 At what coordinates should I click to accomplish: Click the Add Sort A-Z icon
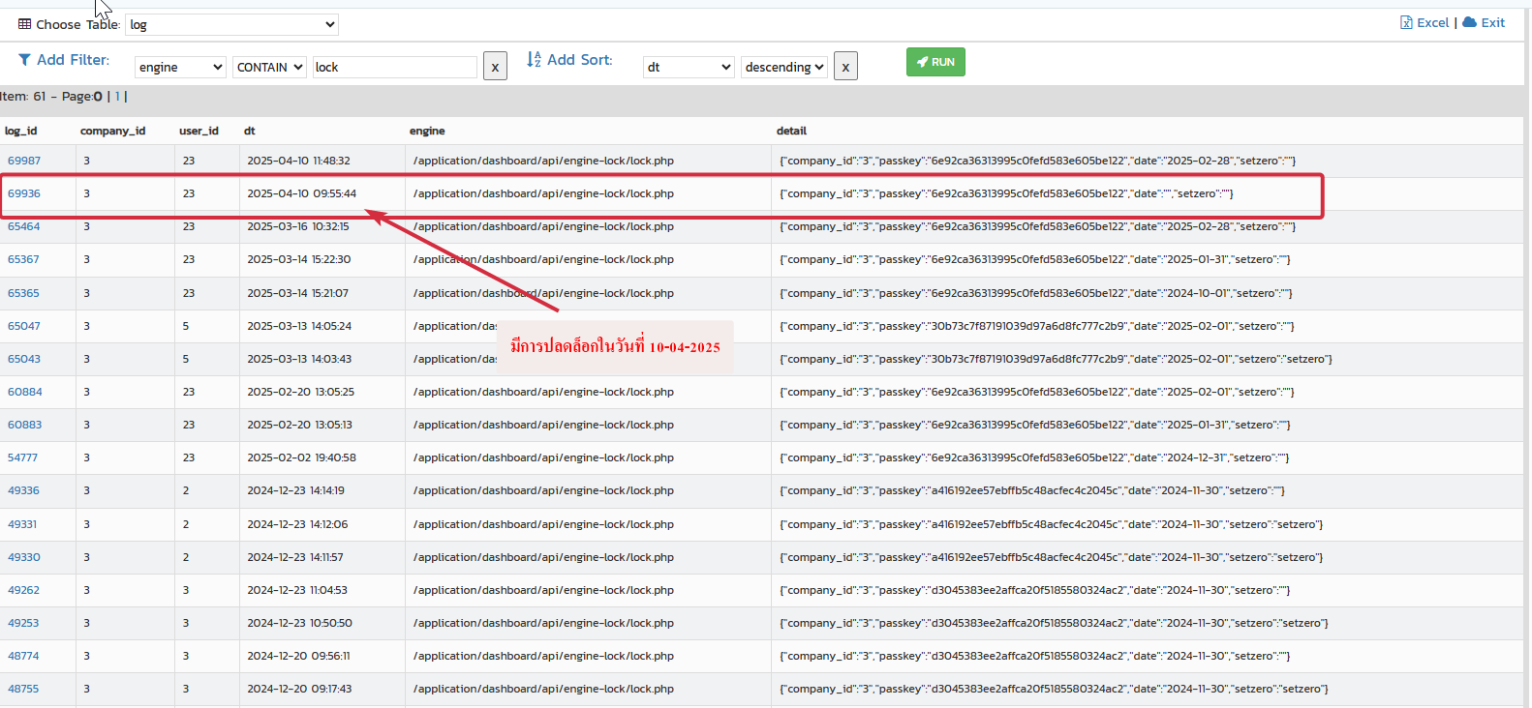tap(534, 60)
